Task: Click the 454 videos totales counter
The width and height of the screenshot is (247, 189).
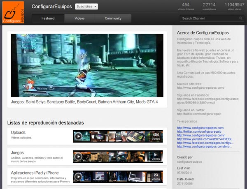Action: [x=186, y=7]
